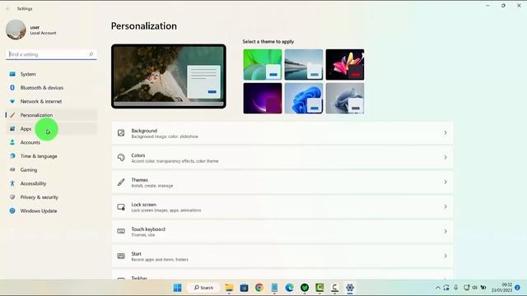
Task: Apply the blue Windows bloom theme
Action: [x=304, y=99]
